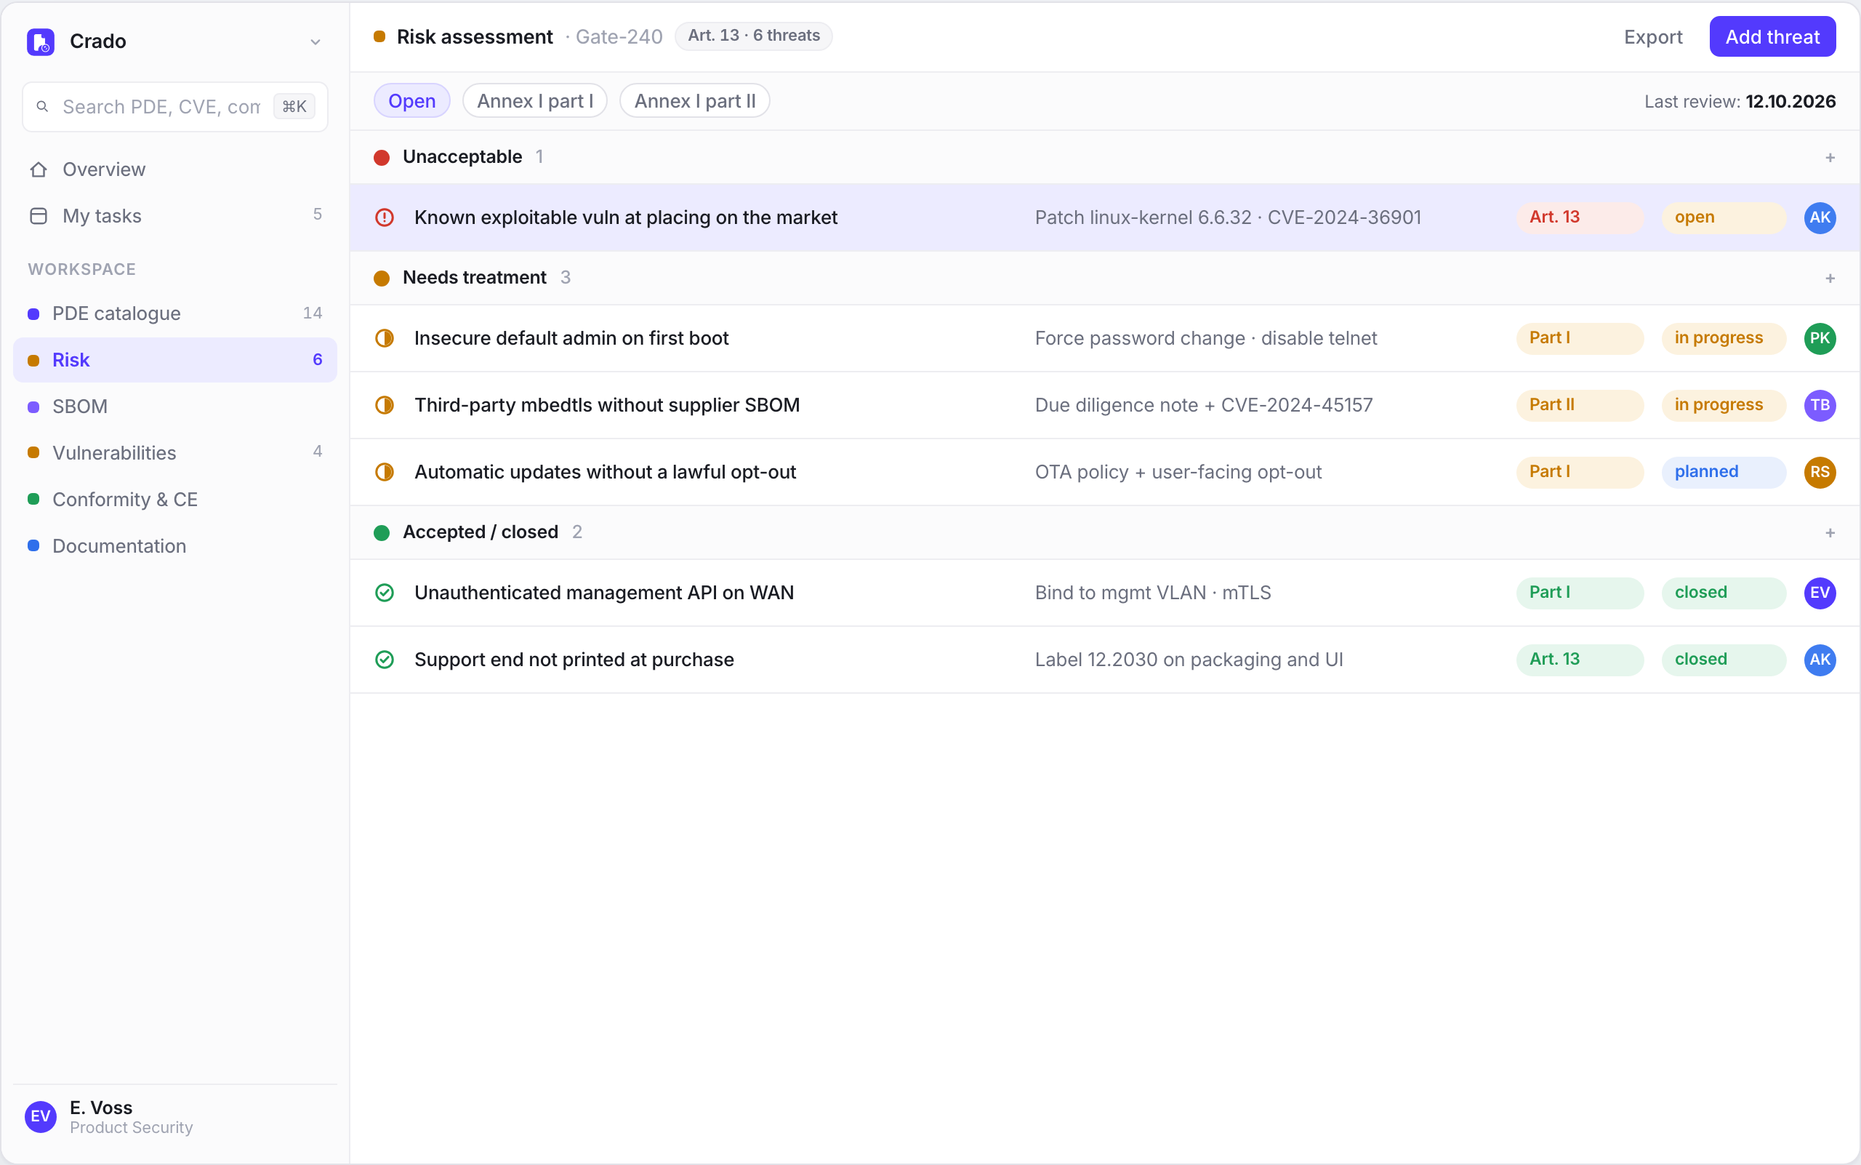Viewport: 1861px width, 1165px height.
Task: Click green check icon on Unauthenticated management API
Action: 385,593
